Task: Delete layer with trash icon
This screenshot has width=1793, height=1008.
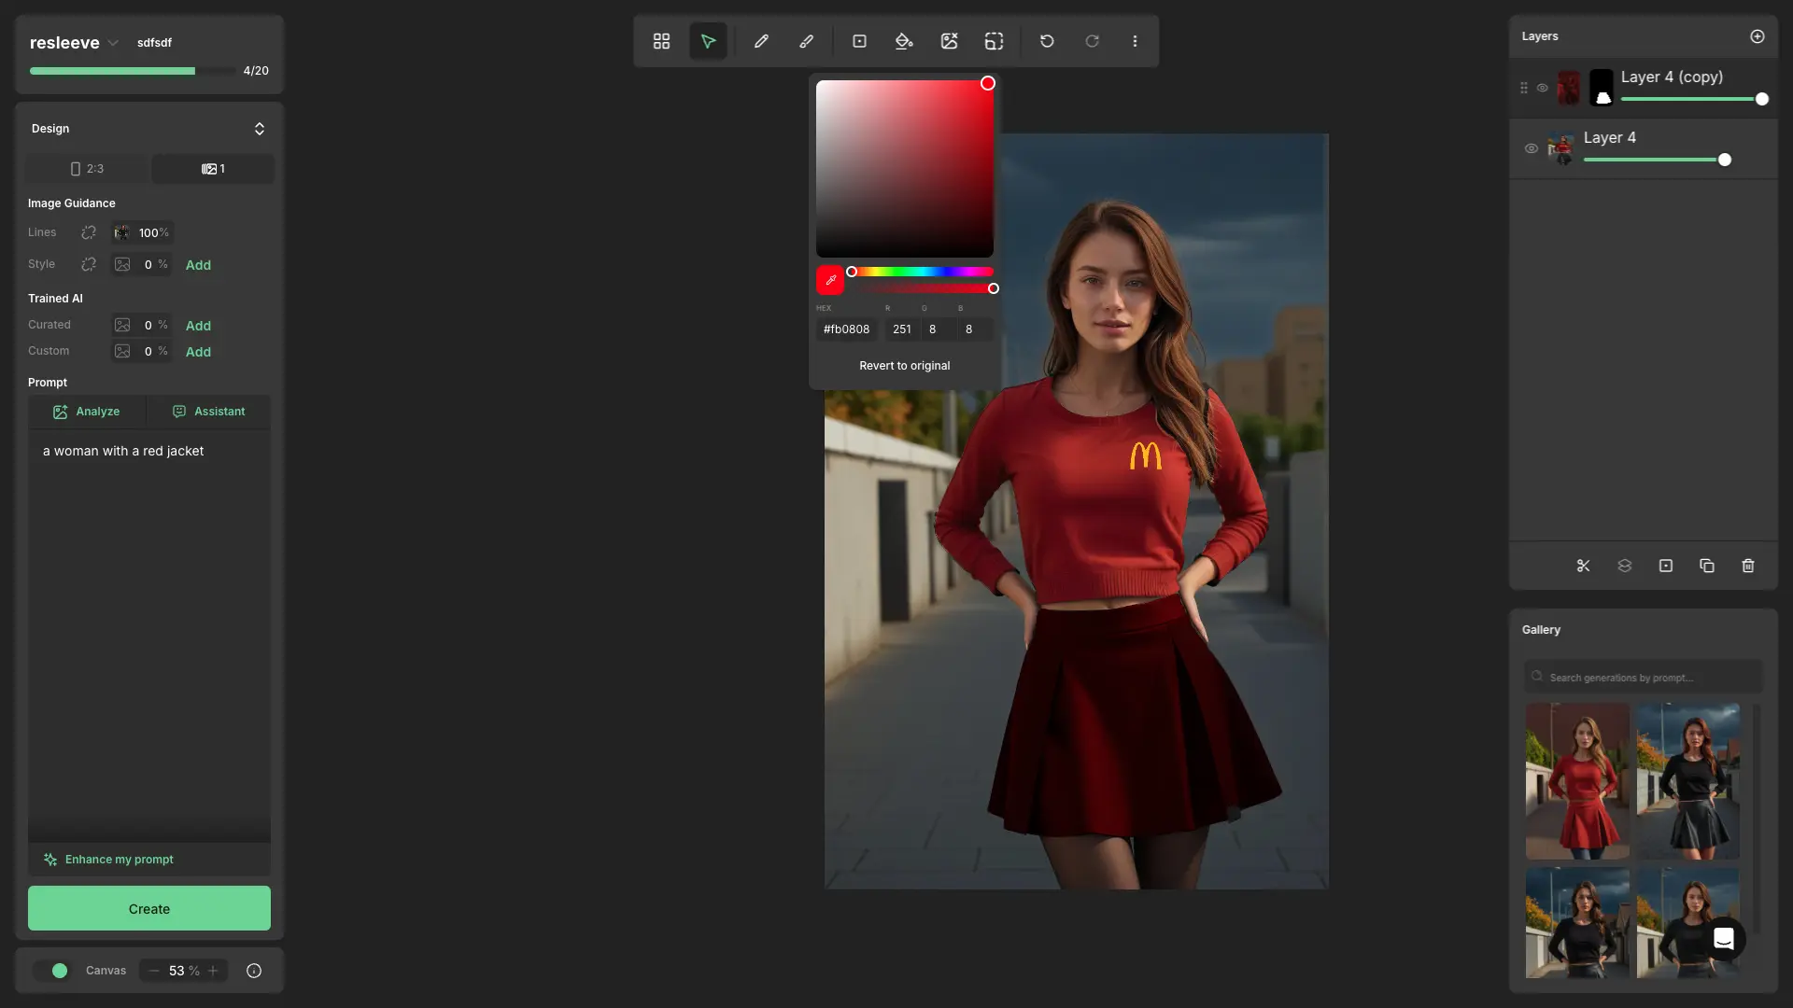Action: tap(1748, 566)
